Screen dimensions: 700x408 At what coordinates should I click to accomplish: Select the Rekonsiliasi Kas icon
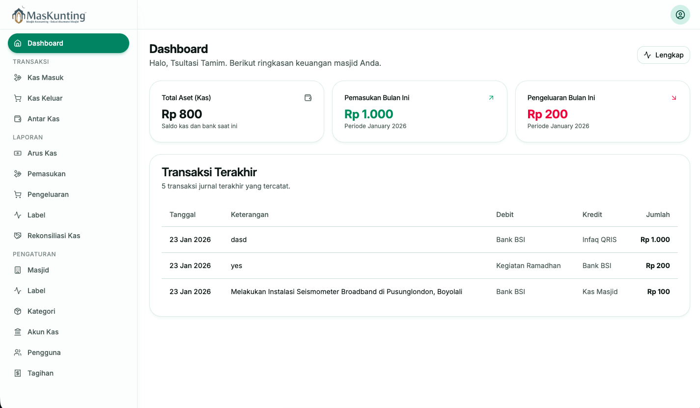[x=18, y=236]
